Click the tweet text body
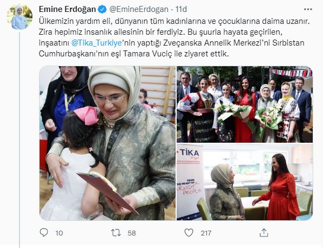 (x=175, y=37)
